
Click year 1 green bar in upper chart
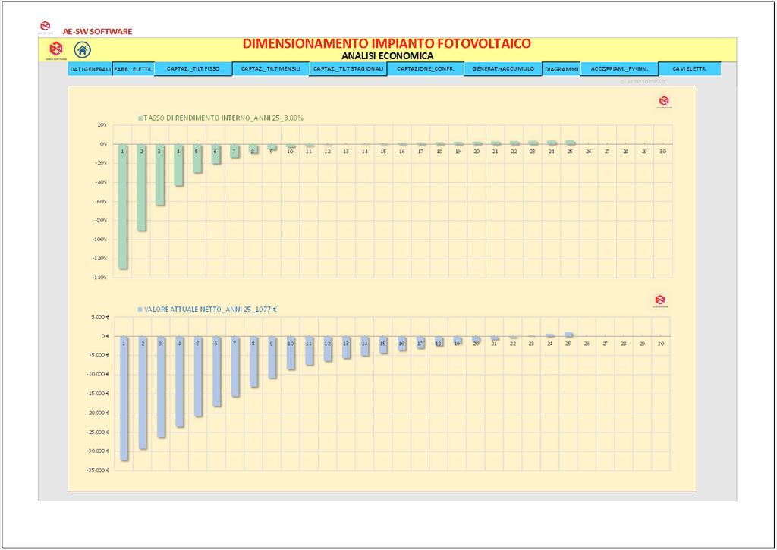click(123, 206)
